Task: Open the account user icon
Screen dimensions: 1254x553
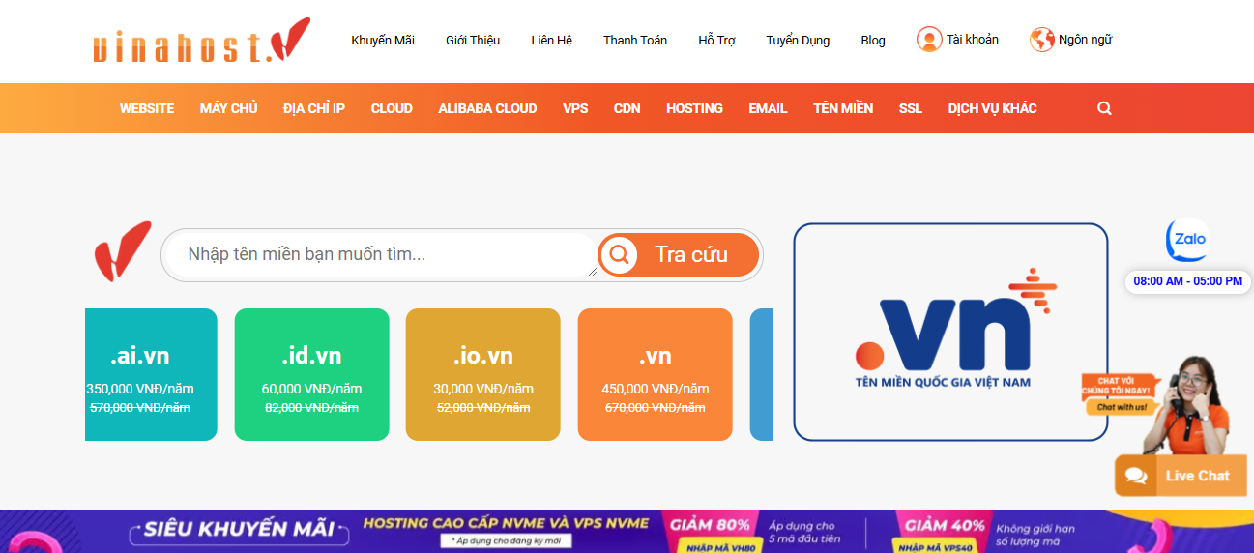Action: [929, 40]
